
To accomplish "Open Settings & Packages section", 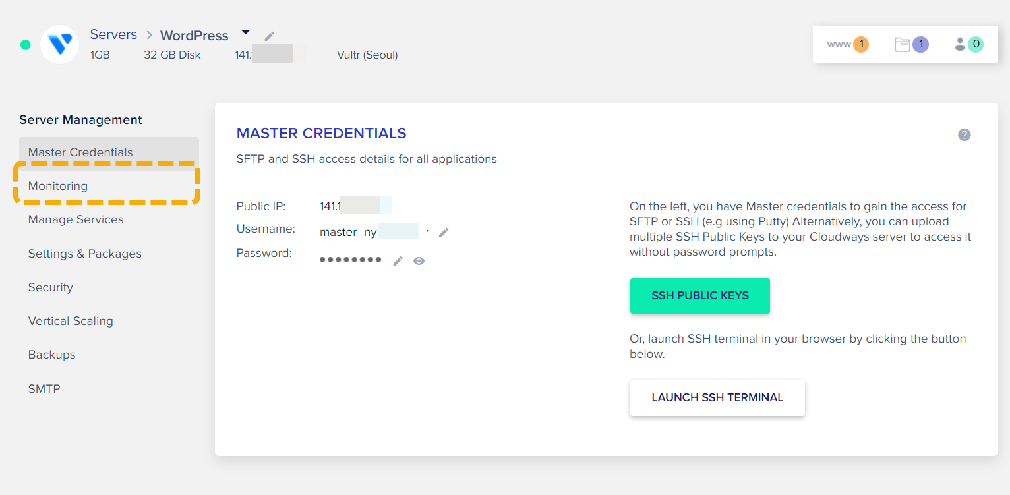I will click(x=85, y=254).
